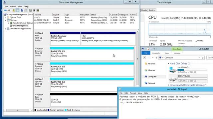
Task: Click the tree pane horizontal scrollbar right arrow
Action: pyautogui.click(x=31, y=110)
